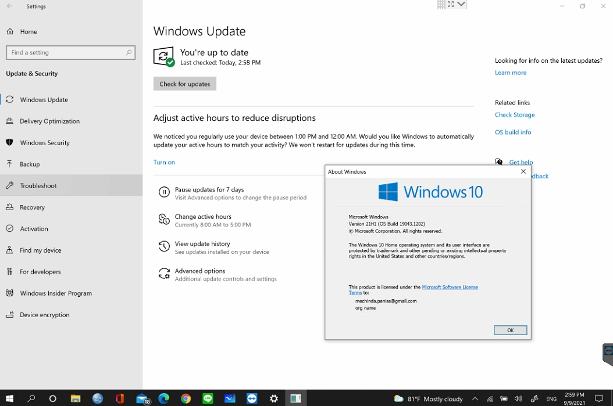The image size is (613, 406).
Task: Click the pause icon for Pause updates
Action: [x=164, y=192]
